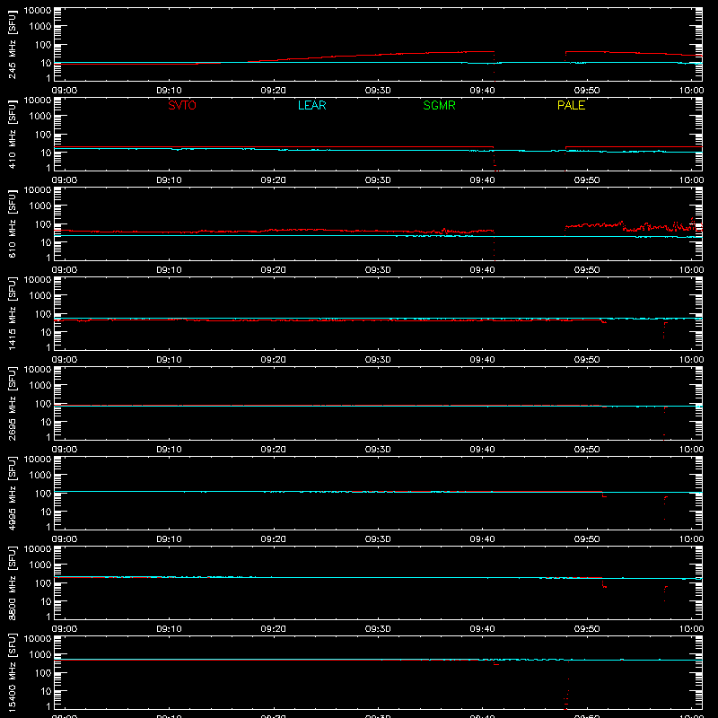Select the '410 MHz [SFU]' axis title
The width and height of the screenshot is (718, 718).
13,134
